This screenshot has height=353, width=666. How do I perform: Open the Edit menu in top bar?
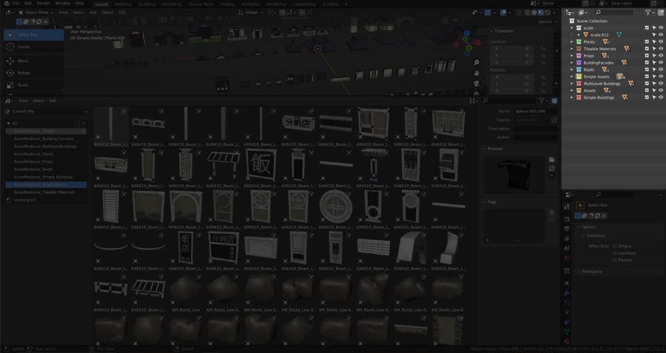click(28, 4)
